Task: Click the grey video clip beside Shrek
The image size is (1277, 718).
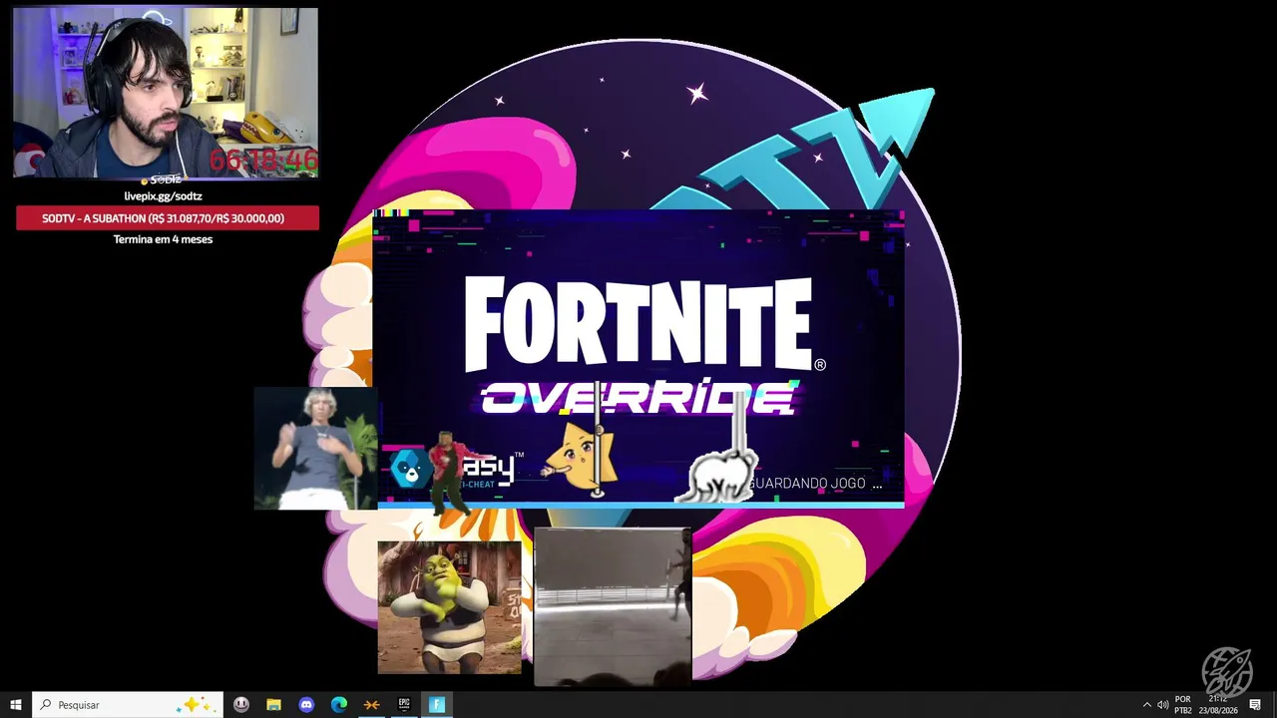Action: [x=613, y=607]
